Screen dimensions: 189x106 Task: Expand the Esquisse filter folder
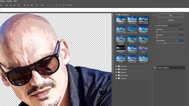[116, 72]
